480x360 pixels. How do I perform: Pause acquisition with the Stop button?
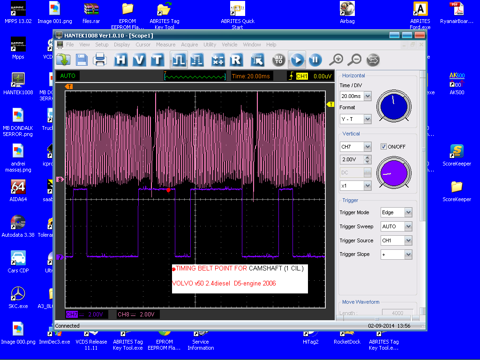(315, 60)
